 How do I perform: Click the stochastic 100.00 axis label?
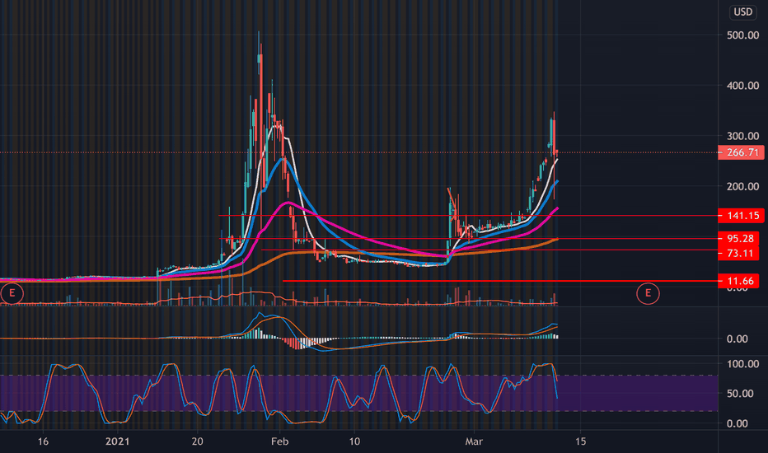[x=743, y=364]
